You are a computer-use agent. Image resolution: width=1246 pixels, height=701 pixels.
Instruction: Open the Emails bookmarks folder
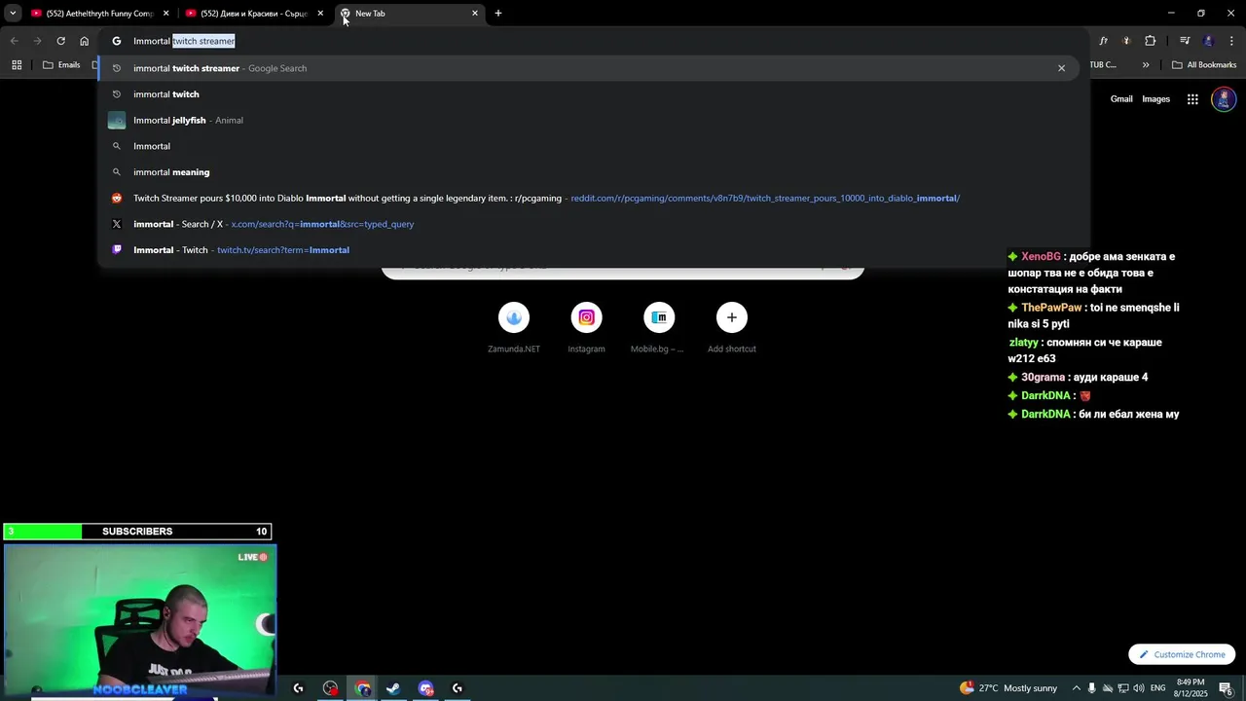point(61,65)
